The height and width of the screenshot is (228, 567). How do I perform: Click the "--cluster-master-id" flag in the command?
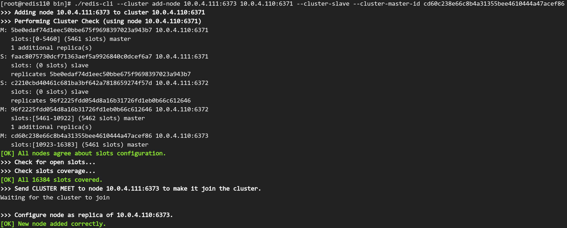(x=386, y=4)
